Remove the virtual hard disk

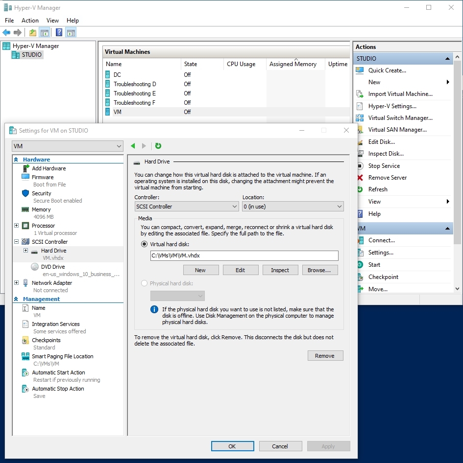click(325, 355)
